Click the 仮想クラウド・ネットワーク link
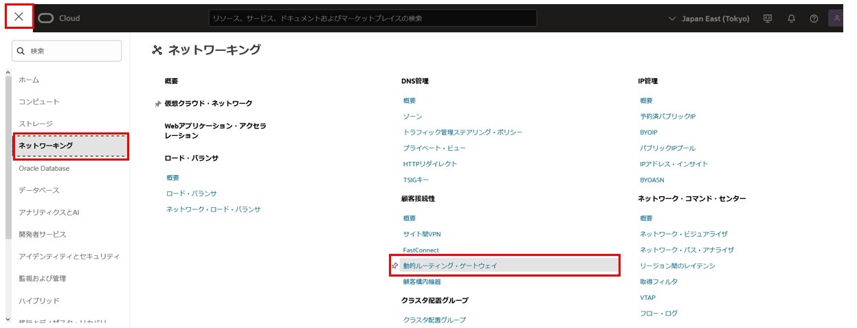Viewport: 857px width, 328px height. click(x=208, y=104)
